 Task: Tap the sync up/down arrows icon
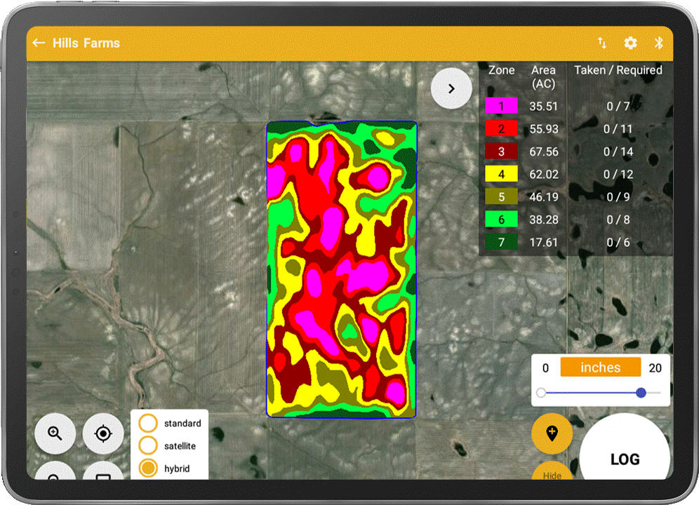click(602, 43)
